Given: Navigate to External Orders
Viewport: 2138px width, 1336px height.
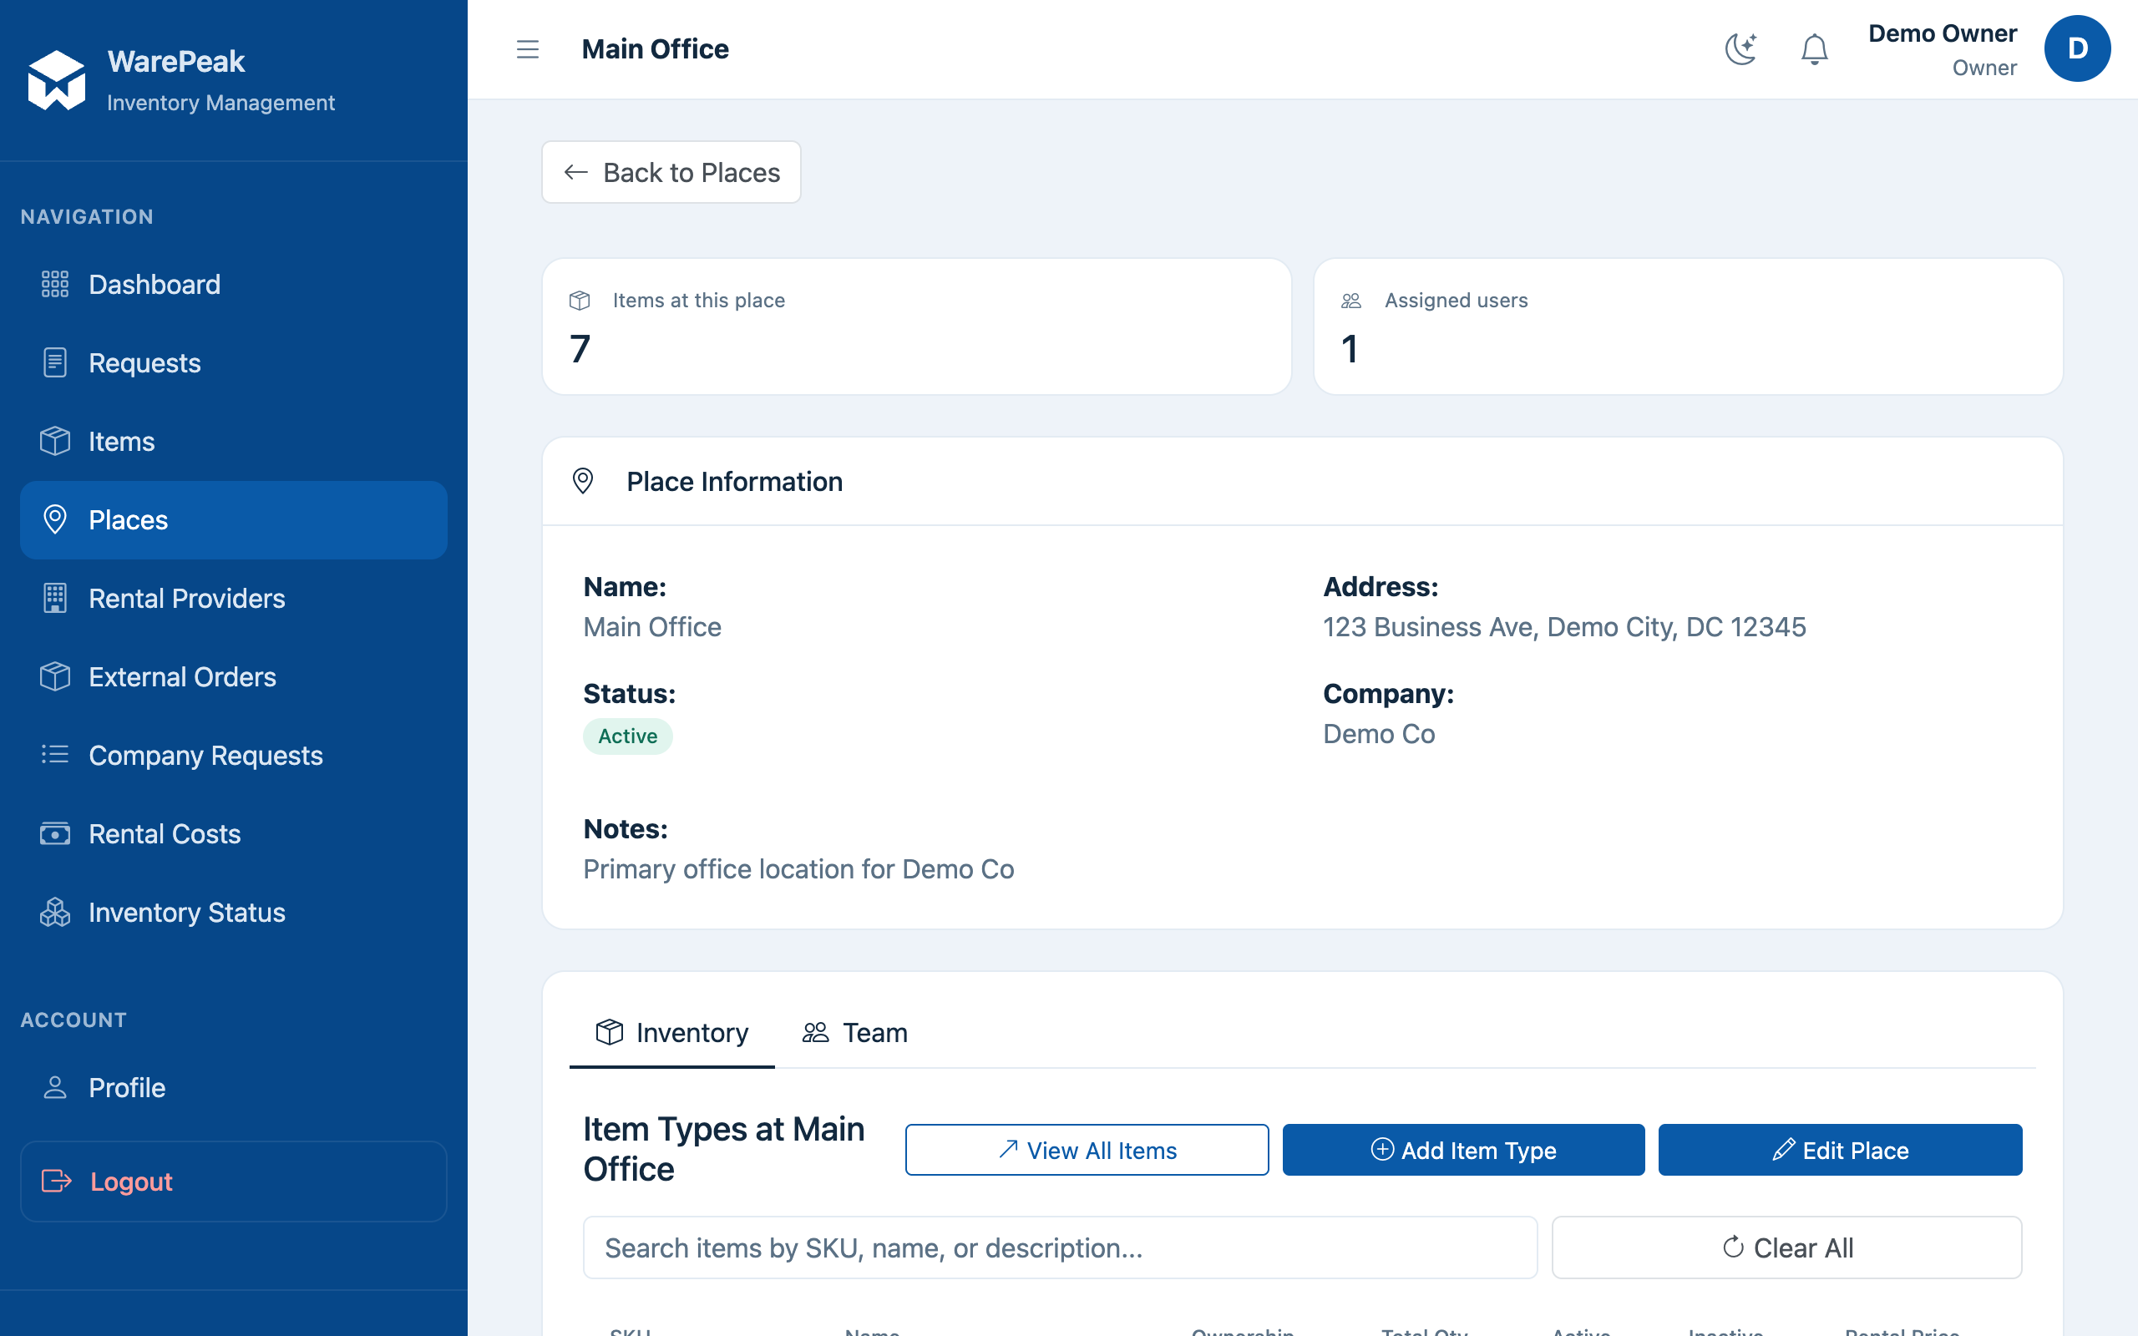Looking at the screenshot, I should coord(233,677).
